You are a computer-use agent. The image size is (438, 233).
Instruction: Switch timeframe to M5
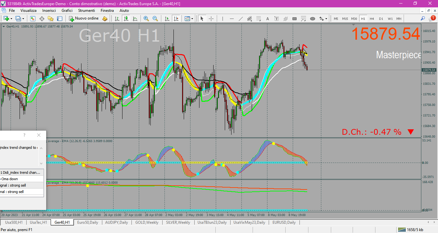(336, 19)
